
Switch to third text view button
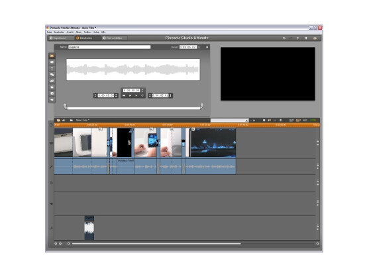pyautogui.click(x=305, y=120)
